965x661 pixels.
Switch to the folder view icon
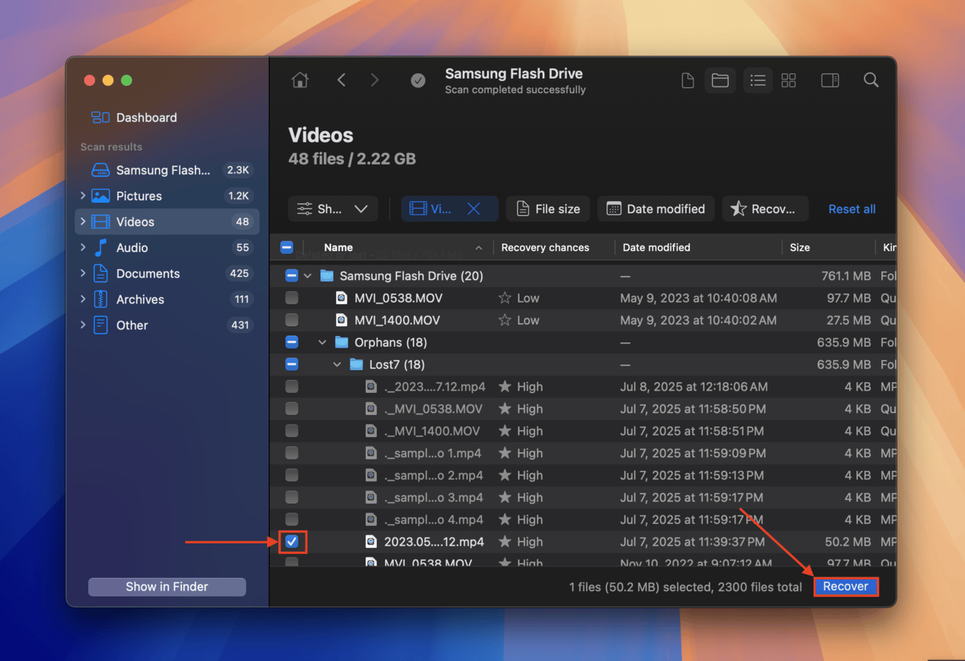(720, 80)
